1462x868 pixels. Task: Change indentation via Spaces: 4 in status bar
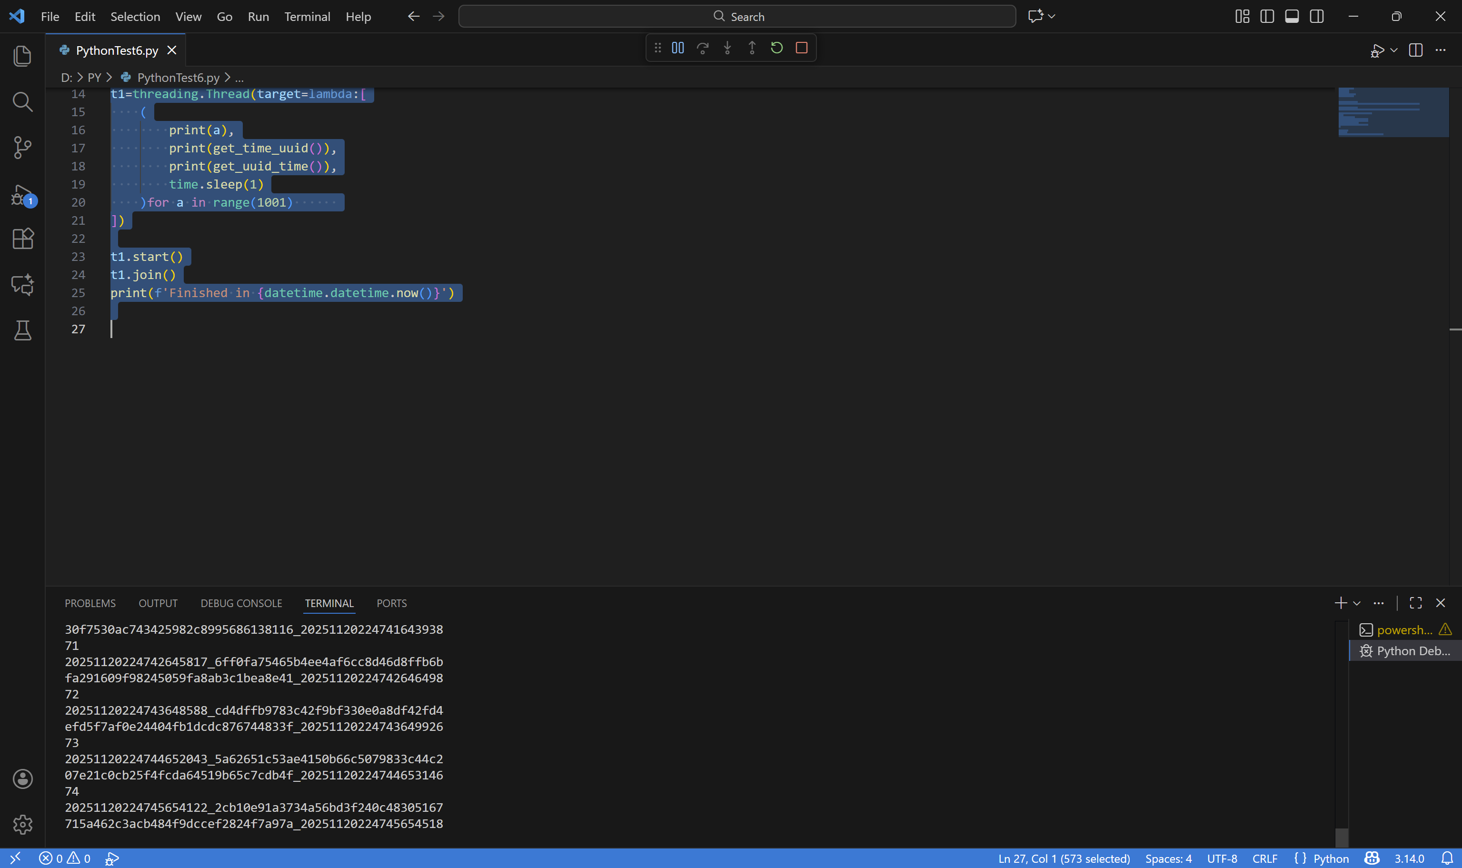1168,858
